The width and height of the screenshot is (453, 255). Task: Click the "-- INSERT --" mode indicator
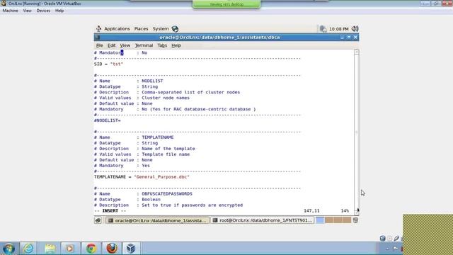point(110,211)
